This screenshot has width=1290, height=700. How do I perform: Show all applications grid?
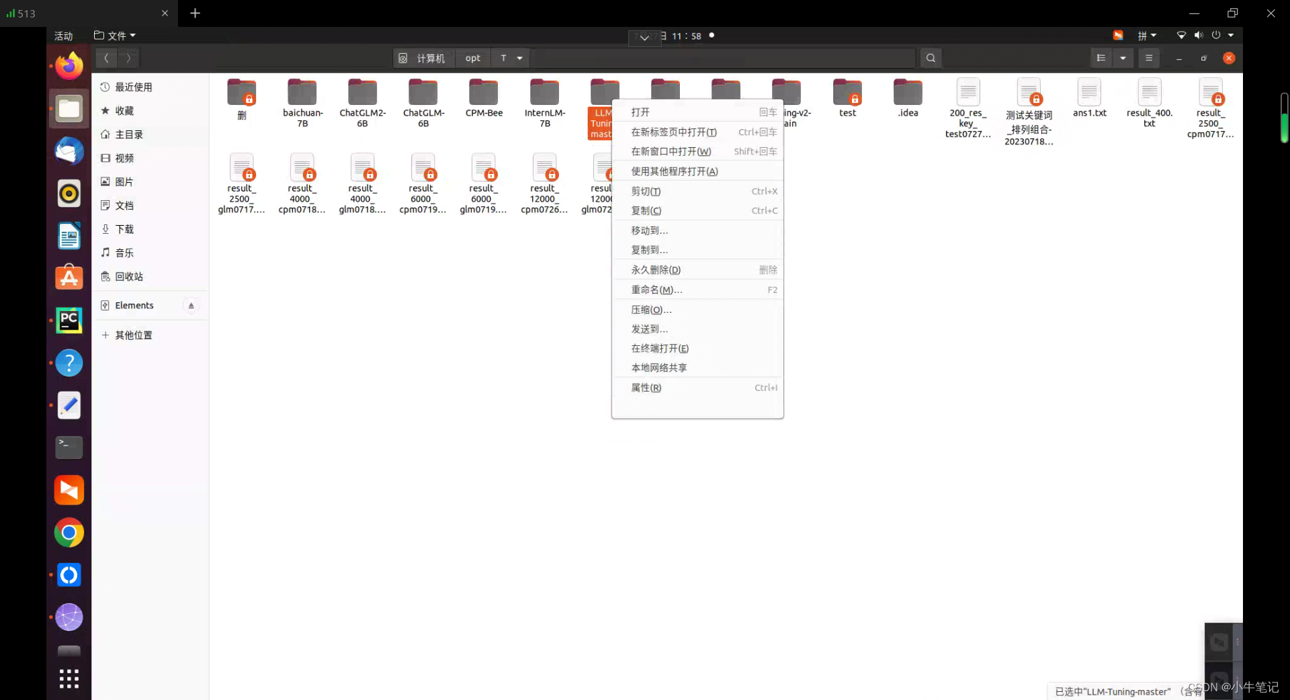point(69,679)
